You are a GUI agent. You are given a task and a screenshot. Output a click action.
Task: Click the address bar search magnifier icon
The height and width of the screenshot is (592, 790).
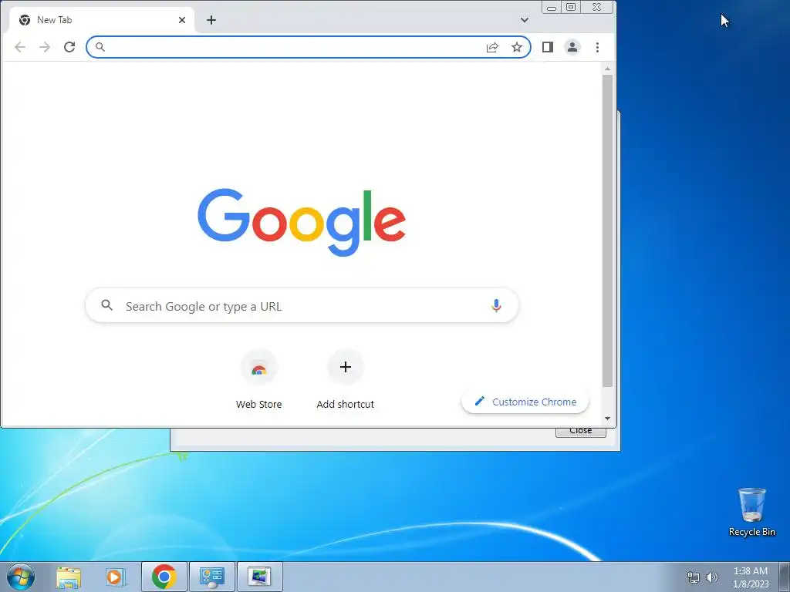click(100, 47)
